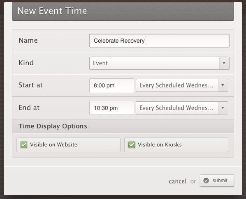Click the Time Display Options heading
Screen dimensions: 246x199
click(x=53, y=126)
